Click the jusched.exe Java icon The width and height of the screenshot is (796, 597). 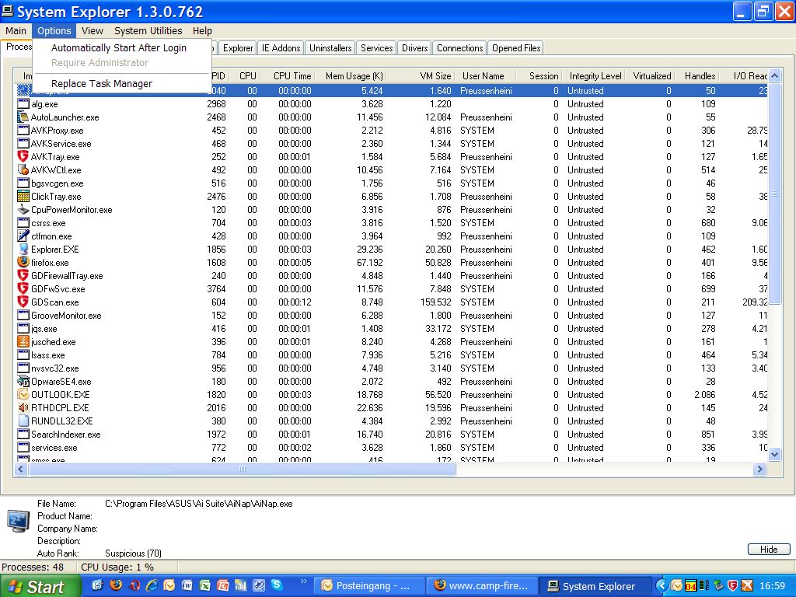click(x=23, y=342)
